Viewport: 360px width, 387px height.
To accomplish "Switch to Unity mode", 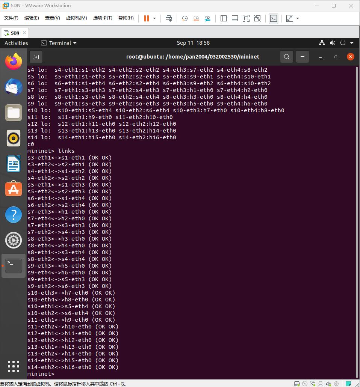I will 257,18.
